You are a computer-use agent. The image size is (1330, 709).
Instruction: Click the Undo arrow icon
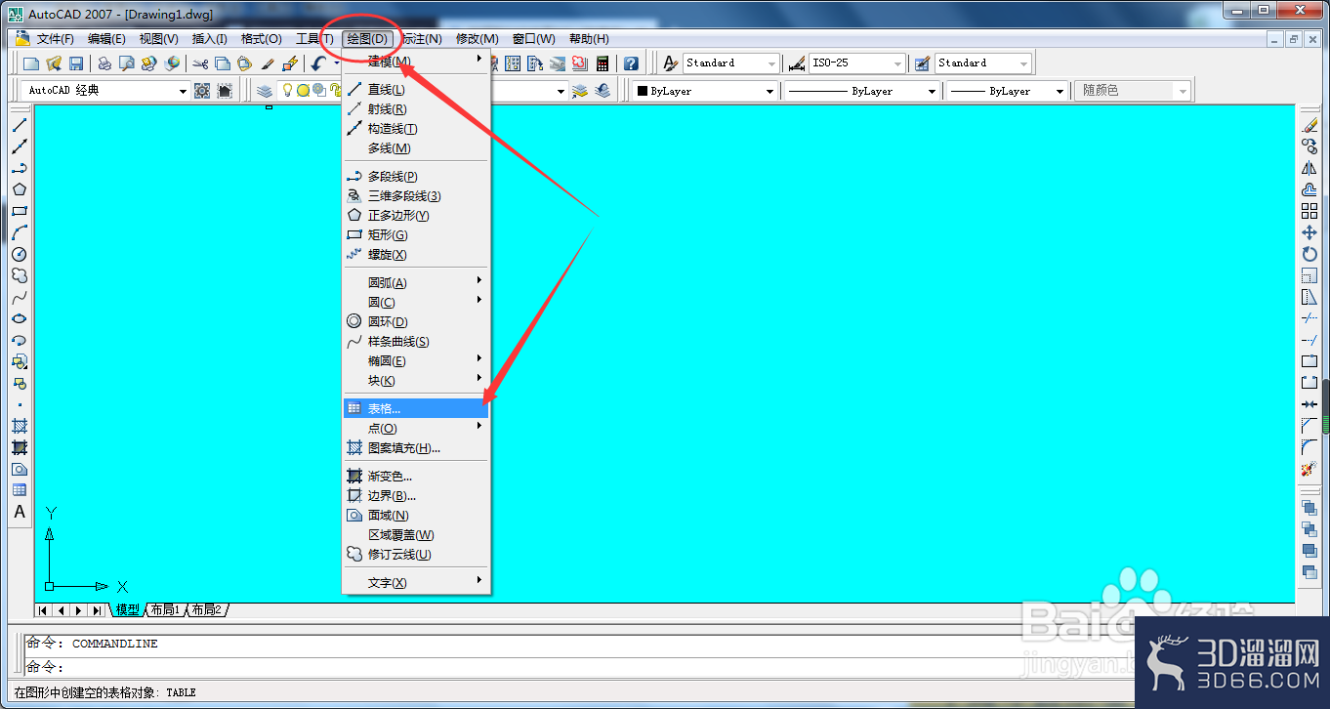click(318, 63)
